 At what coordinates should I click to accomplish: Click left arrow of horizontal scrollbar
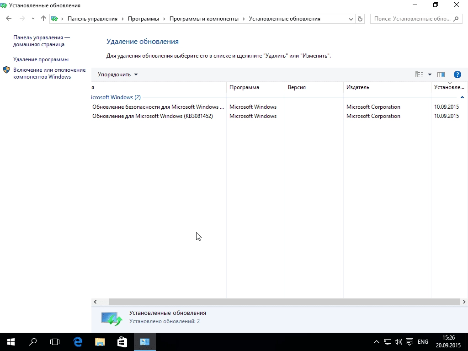[x=95, y=302]
